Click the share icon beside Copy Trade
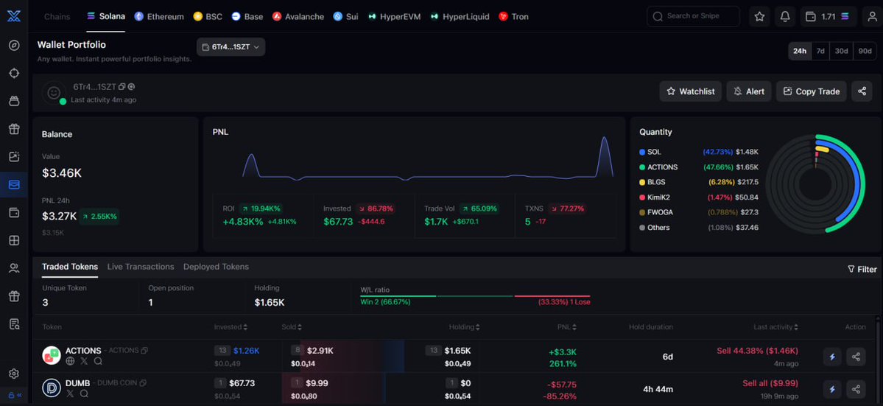The height and width of the screenshot is (406, 883). click(x=862, y=91)
